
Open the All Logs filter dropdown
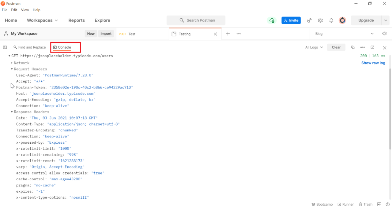coord(314,47)
